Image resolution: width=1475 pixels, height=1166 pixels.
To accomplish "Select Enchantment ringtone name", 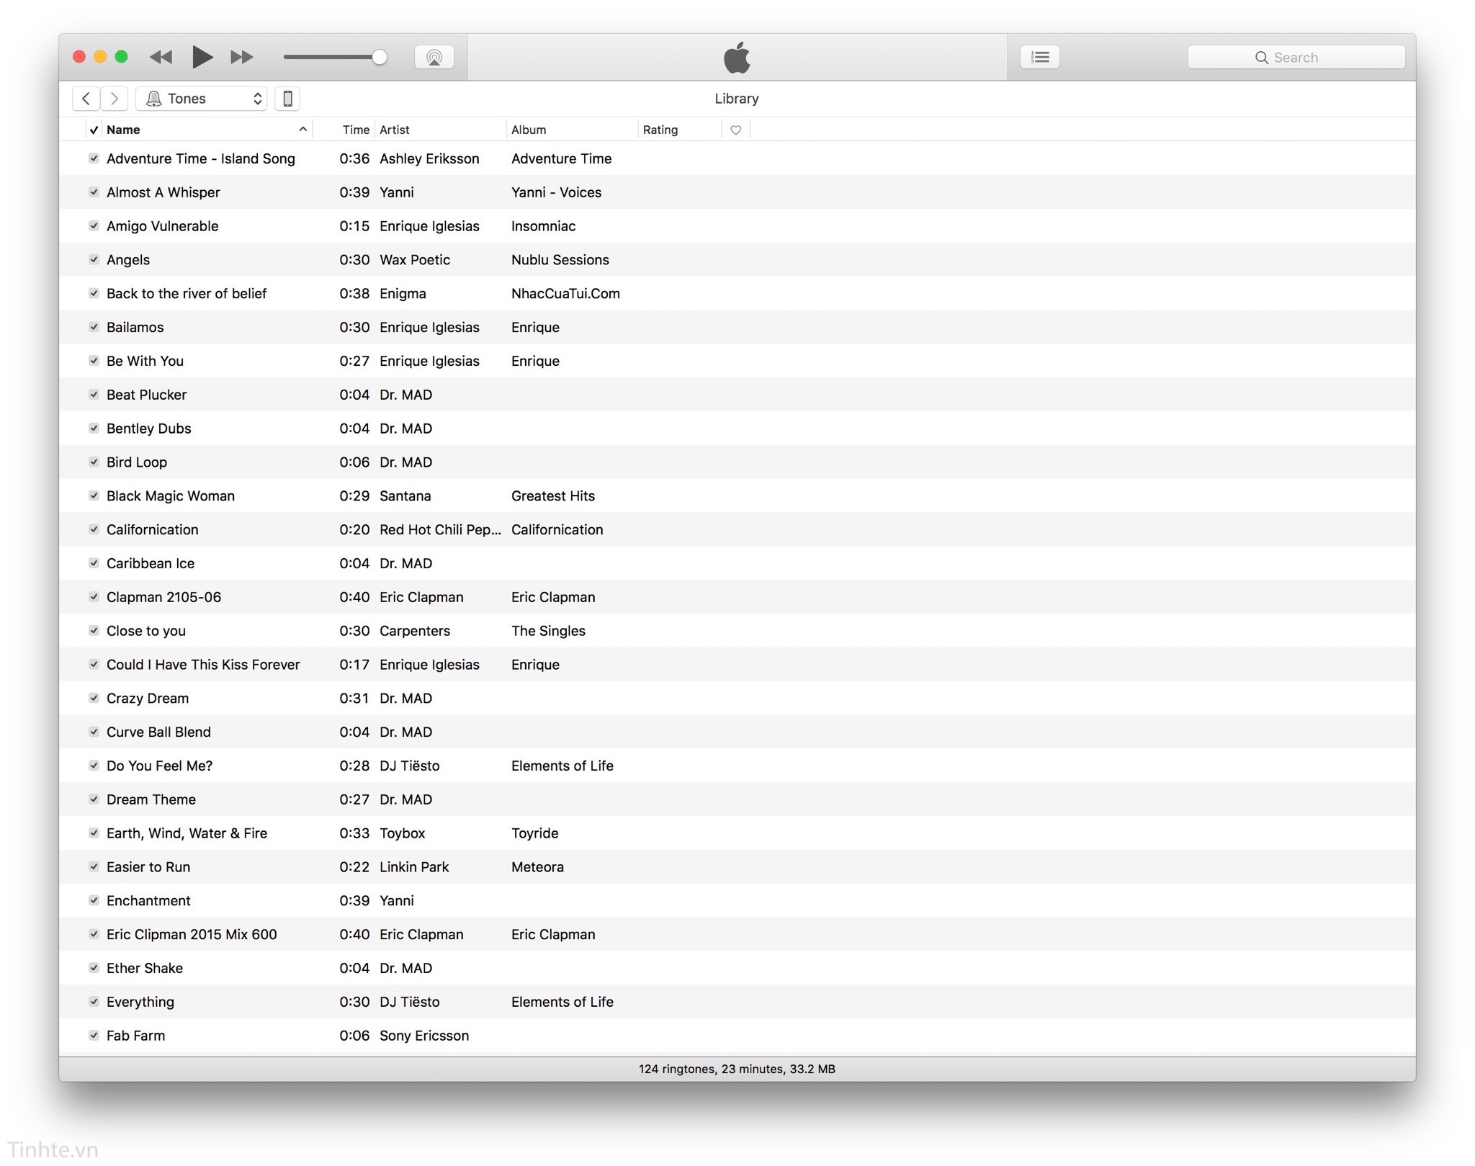I will pos(149,901).
